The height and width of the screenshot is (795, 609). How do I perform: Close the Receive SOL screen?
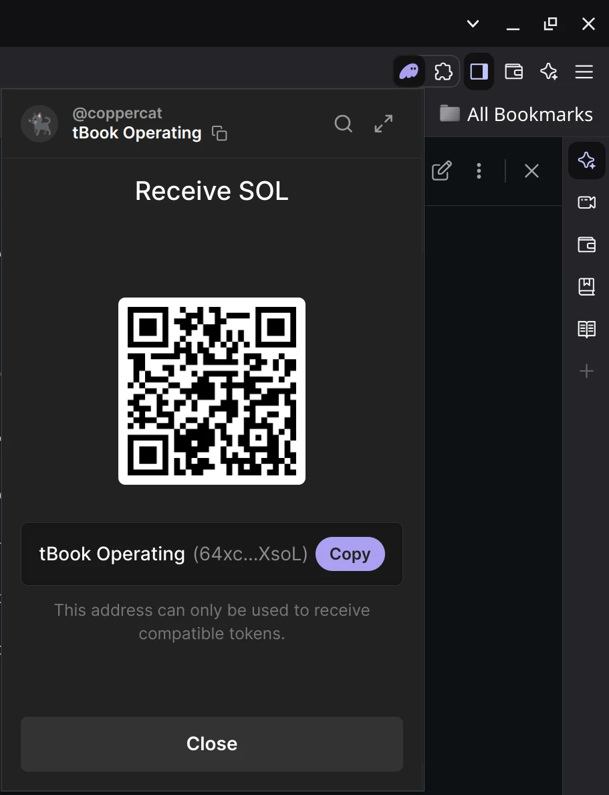click(212, 744)
